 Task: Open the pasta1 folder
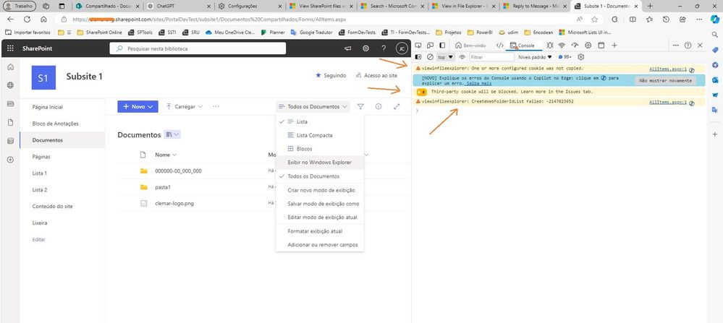(x=164, y=187)
